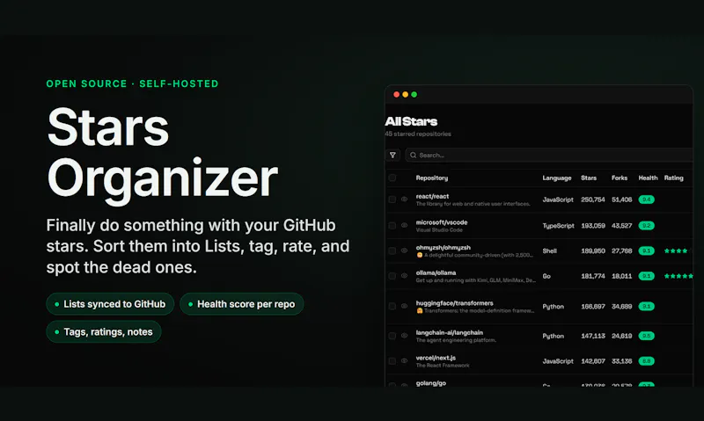Click the 9.5 health badge for langchain-ai/langchain
Image resolution: width=704 pixels, height=421 pixels.
(647, 336)
